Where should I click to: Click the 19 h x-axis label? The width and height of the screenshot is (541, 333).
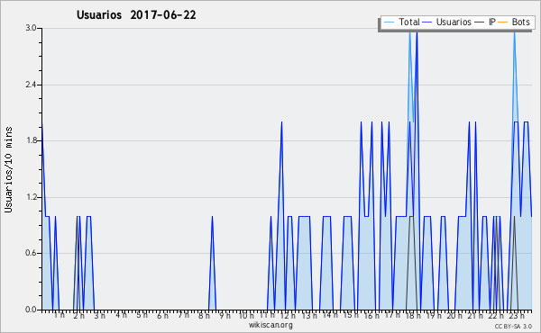click(434, 315)
